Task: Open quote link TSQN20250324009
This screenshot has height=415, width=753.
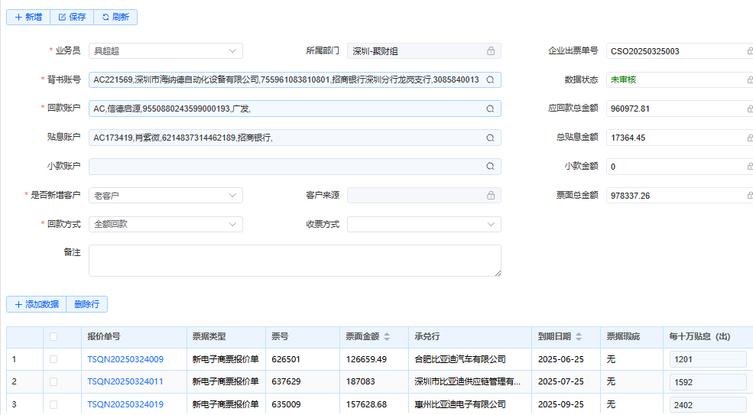Action: pyautogui.click(x=125, y=359)
